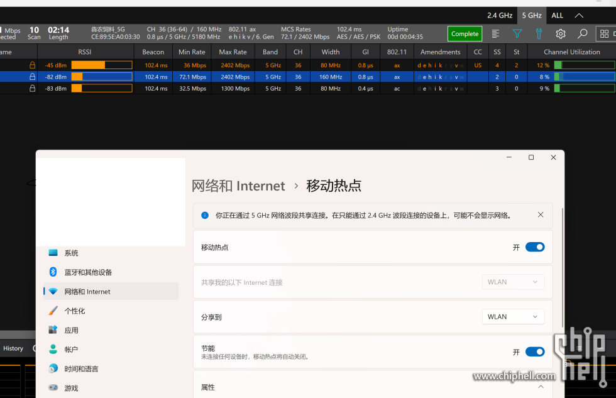The width and height of the screenshot is (616, 398).
Task: Sort by the Min Rate column header
Action: tap(192, 52)
